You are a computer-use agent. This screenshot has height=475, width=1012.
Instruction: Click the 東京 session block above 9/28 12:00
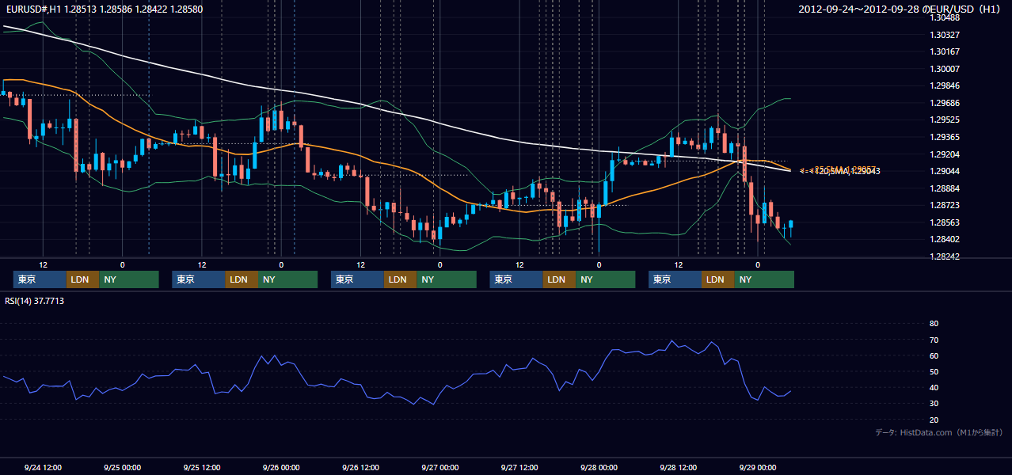pyautogui.click(x=675, y=279)
